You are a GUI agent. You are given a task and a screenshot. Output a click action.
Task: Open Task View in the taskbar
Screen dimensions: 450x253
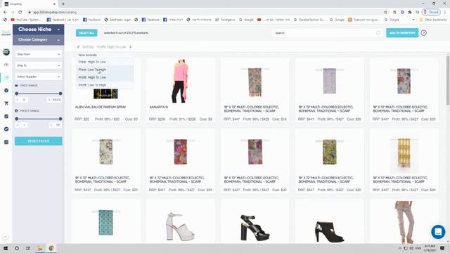28,248
